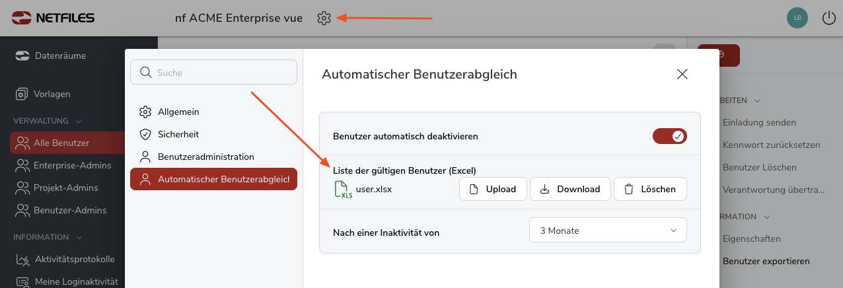Viewport: 843px width, 288px height.
Task: Disable Benutzer automatisch deaktivieren toggle
Action: [669, 136]
